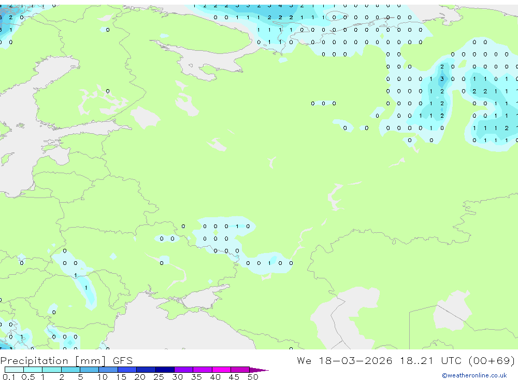The height and width of the screenshot is (380, 518).
Task: Click the '(00+69)' forecast offset text
Action: (492, 360)
